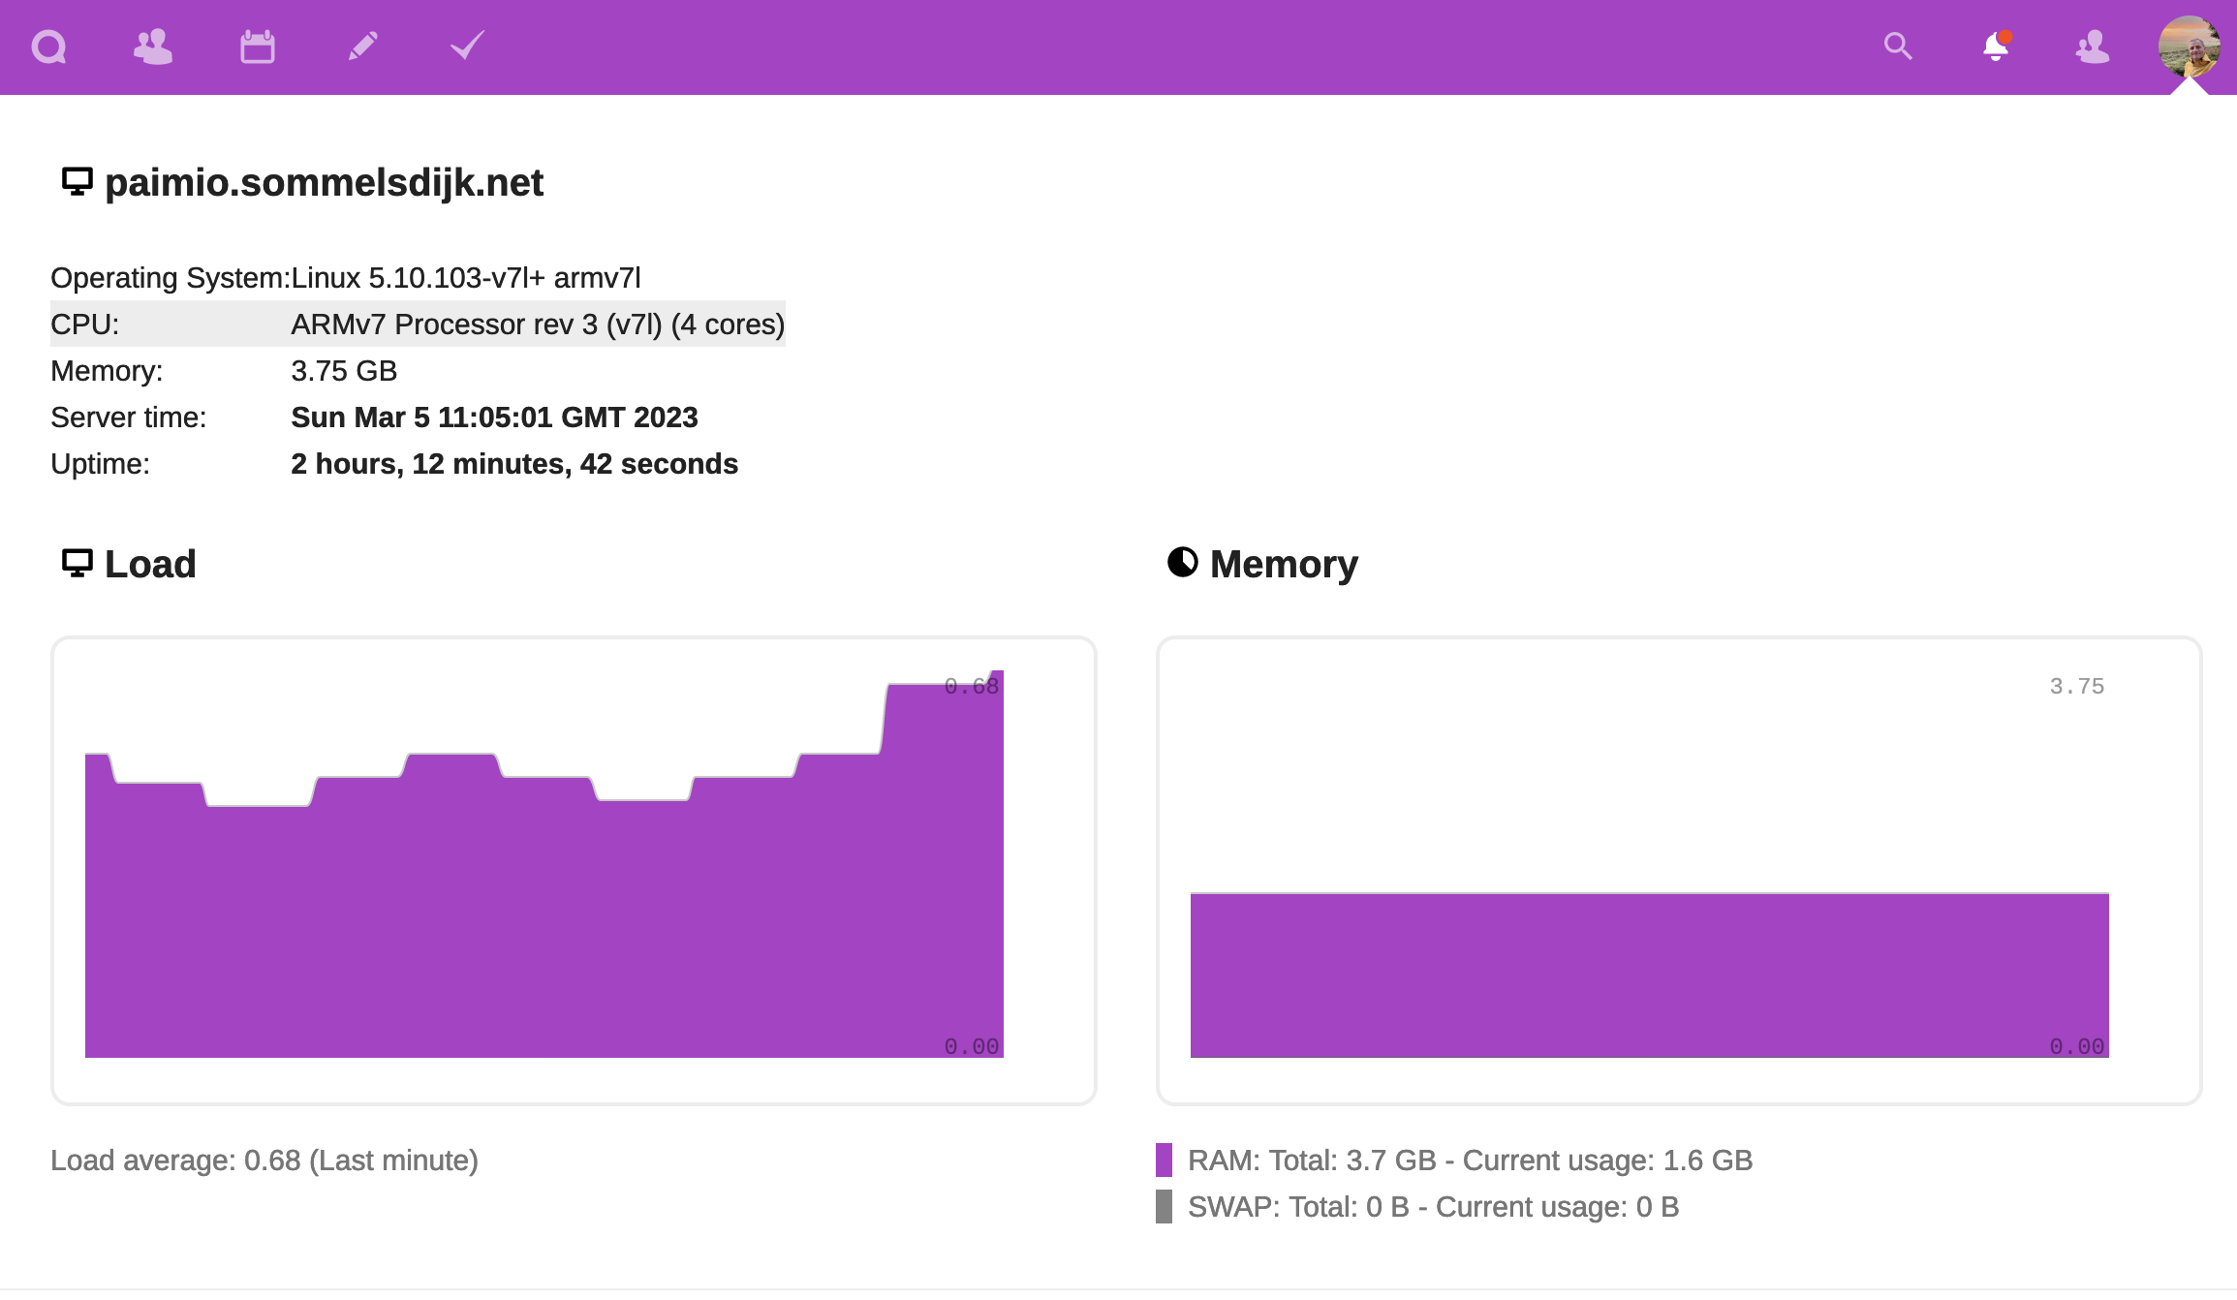The image size is (2237, 1300).
Task: Open the Calendar app
Action: [257, 46]
